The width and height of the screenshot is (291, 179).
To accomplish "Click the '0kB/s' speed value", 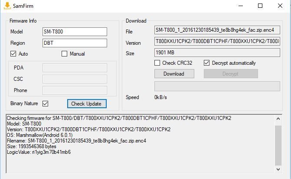I will pyautogui.click(x=160, y=97).
